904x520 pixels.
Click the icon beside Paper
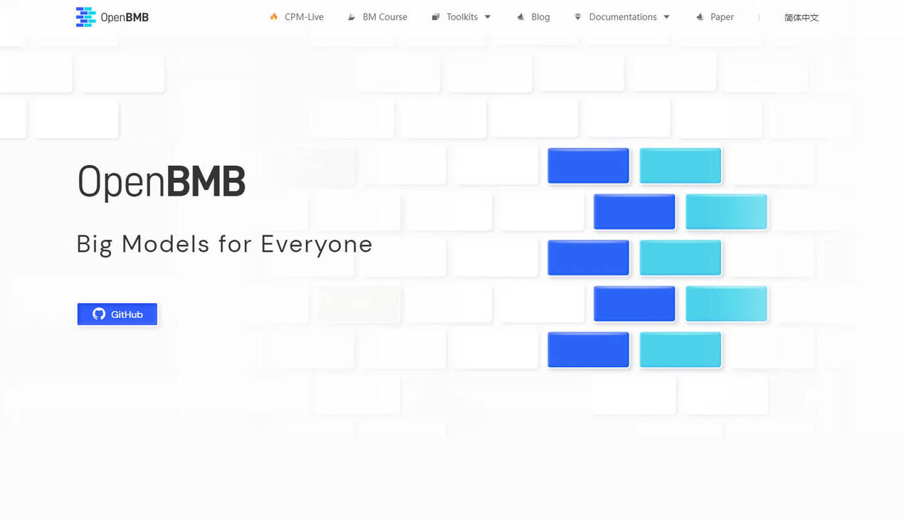pos(700,17)
